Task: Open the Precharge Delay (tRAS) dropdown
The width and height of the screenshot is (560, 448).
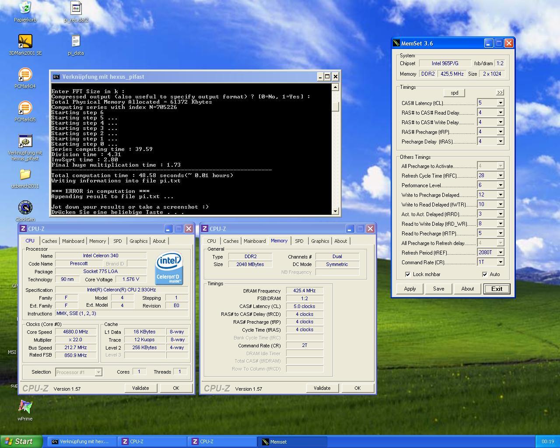Action: 500,141
